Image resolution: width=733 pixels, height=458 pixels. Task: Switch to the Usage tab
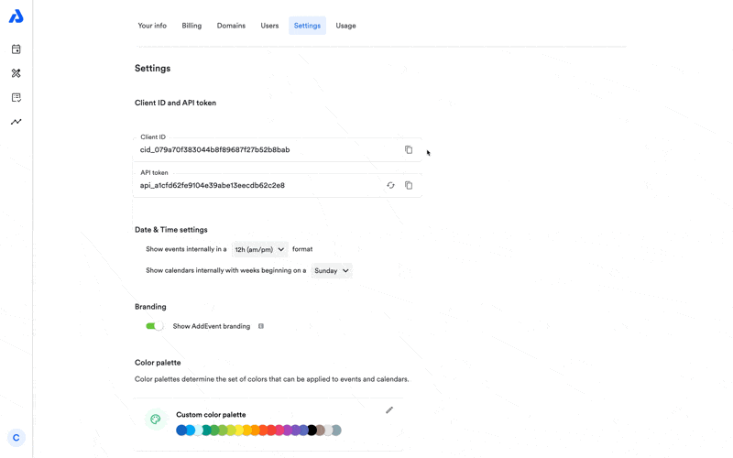coord(346,26)
